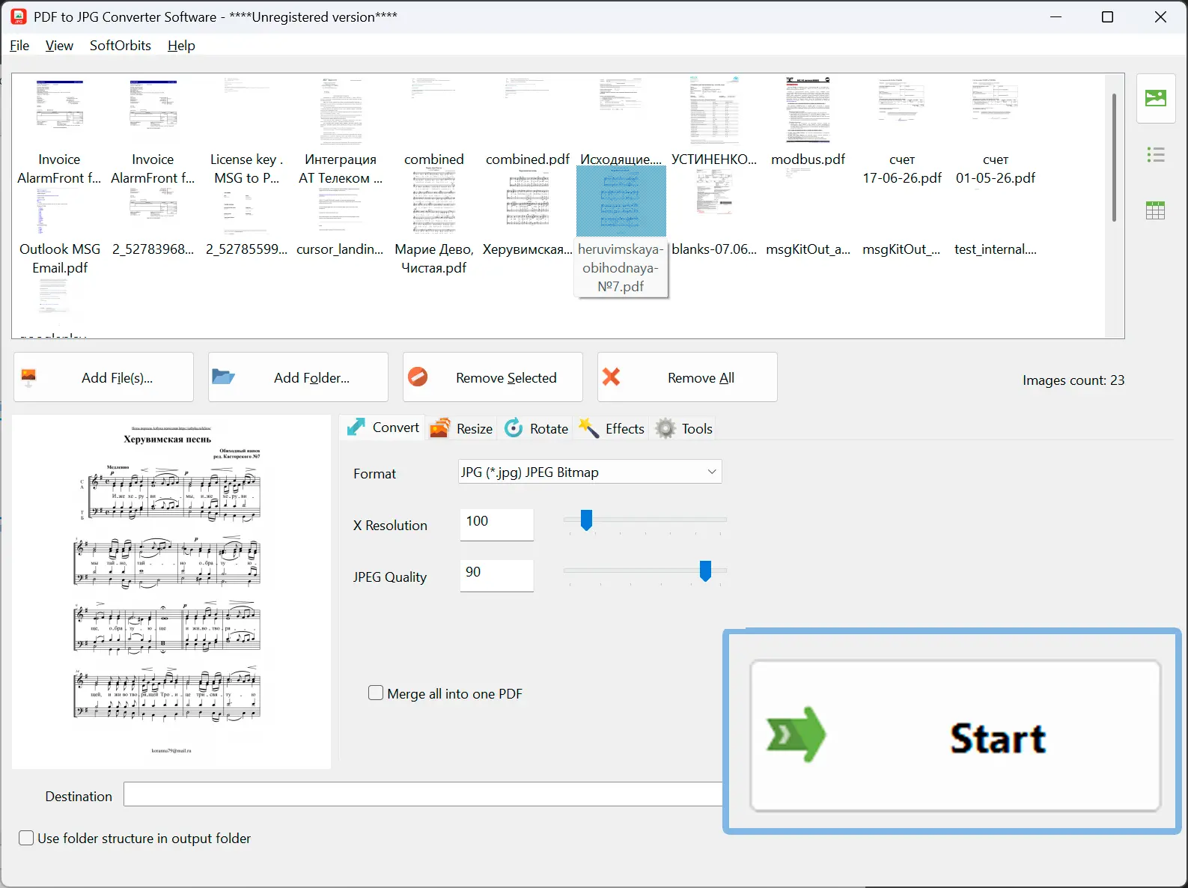The image size is (1188, 888).
Task: Click the highlighted heruvimskaya-obihodnaya-№7.pdf file
Action: [621, 232]
